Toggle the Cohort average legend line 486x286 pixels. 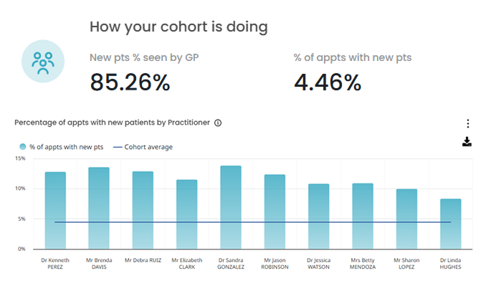(x=143, y=147)
